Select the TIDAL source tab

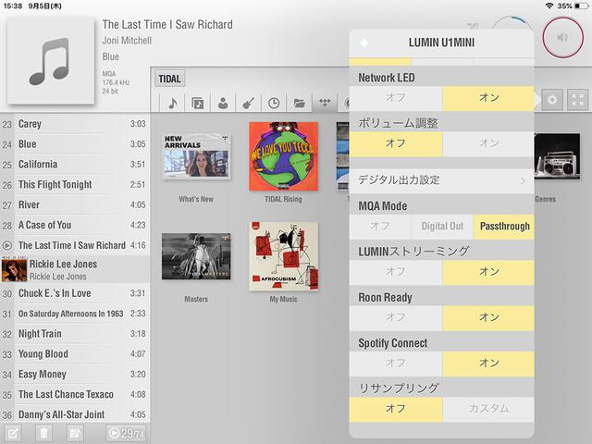(169, 79)
